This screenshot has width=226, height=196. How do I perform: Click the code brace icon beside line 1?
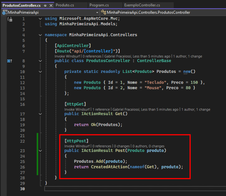[9, 19]
